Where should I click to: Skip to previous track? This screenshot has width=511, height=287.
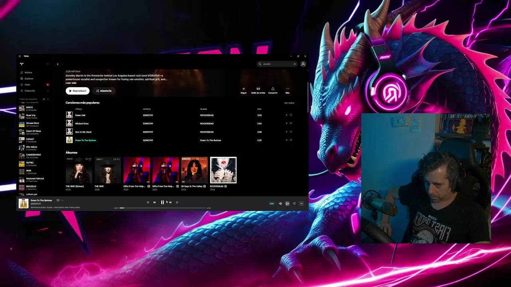[154, 202]
